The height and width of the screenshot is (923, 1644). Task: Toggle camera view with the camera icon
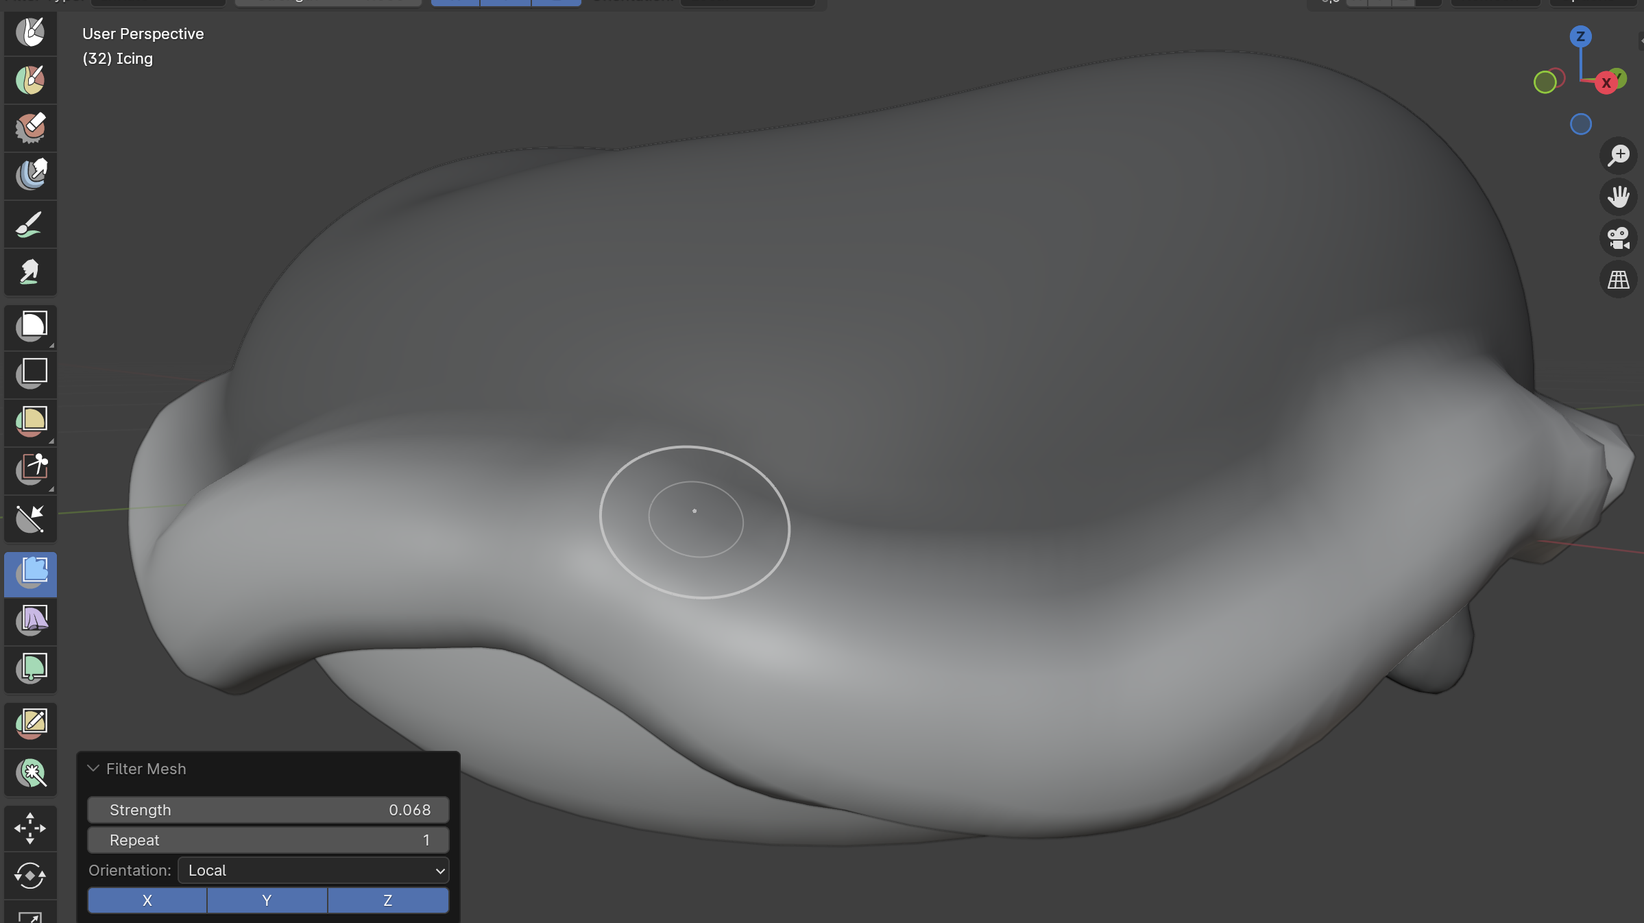click(x=1618, y=238)
